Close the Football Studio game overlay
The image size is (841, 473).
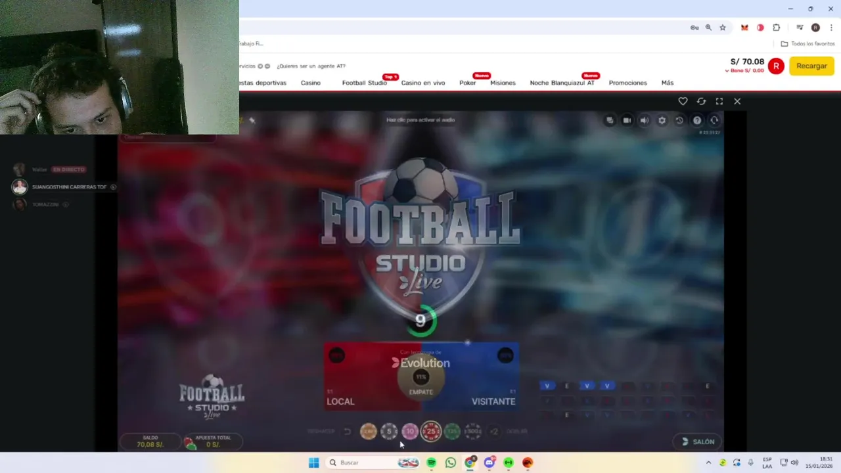pos(737,101)
